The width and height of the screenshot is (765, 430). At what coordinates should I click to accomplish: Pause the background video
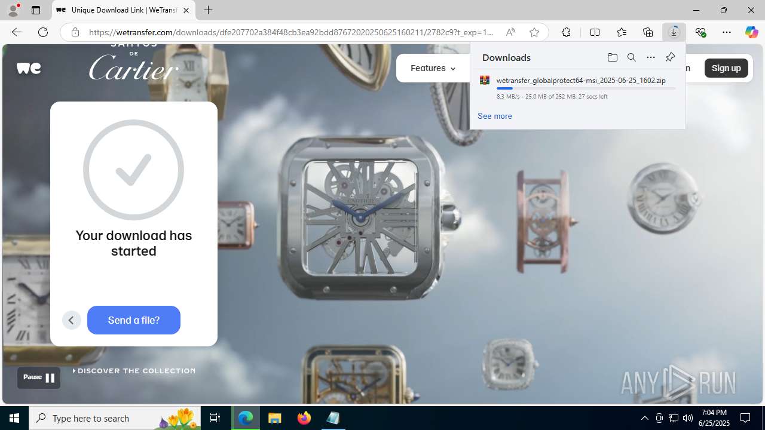39,377
